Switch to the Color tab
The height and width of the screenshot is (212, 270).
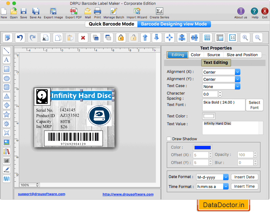[x=196, y=55]
